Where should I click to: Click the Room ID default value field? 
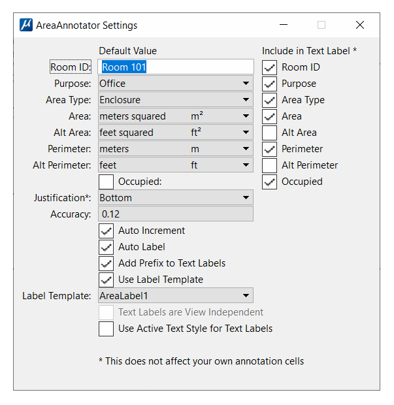176,67
